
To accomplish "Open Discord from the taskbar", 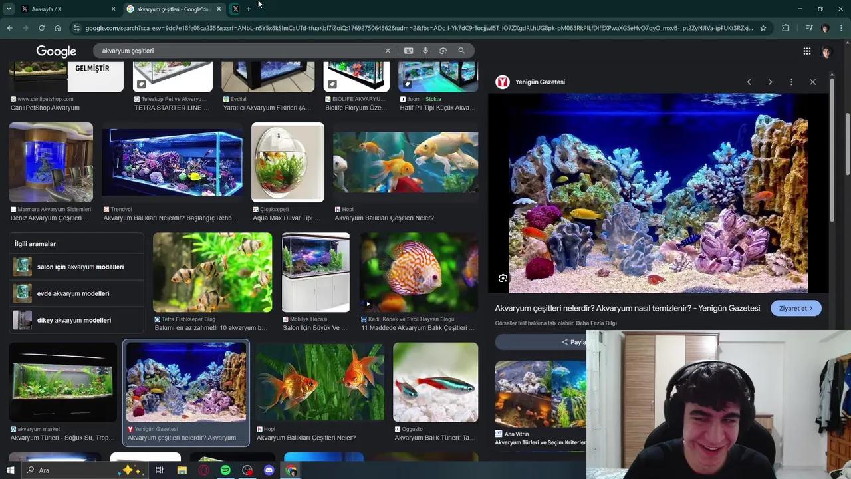I will click(269, 470).
